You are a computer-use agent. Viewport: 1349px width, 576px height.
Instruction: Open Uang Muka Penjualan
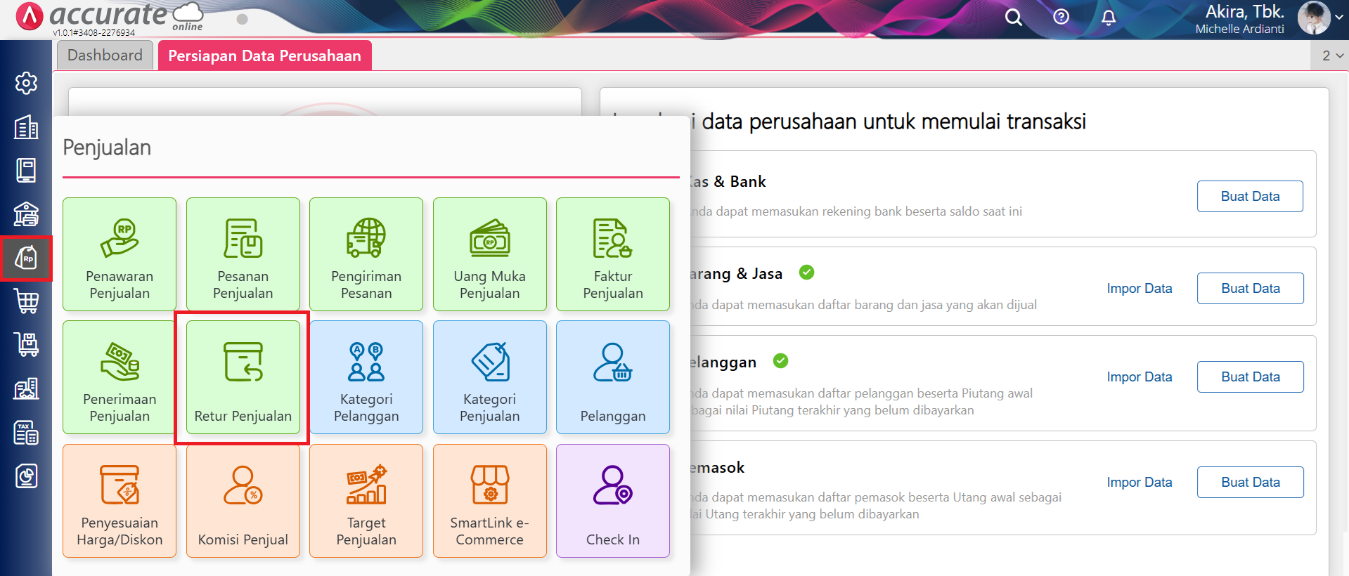[490, 254]
